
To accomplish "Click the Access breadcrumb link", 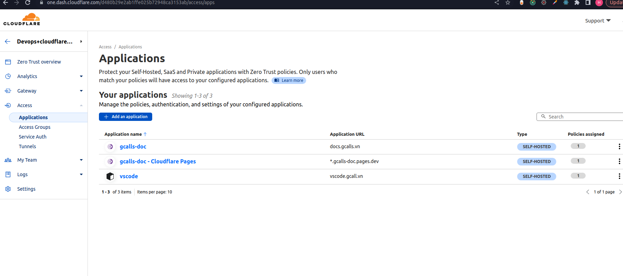I will [x=105, y=47].
